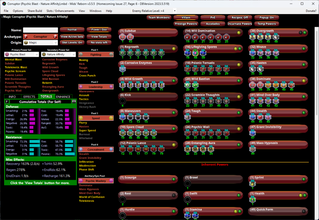Switch to the EFFECTS tab
Viewport: 319px width, 220px height.
[x=29, y=97]
